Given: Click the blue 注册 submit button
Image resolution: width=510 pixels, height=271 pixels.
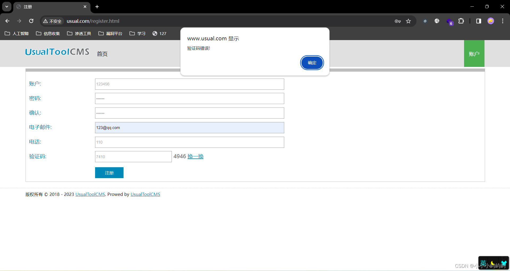Looking at the screenshot, I should pos(109,173).
